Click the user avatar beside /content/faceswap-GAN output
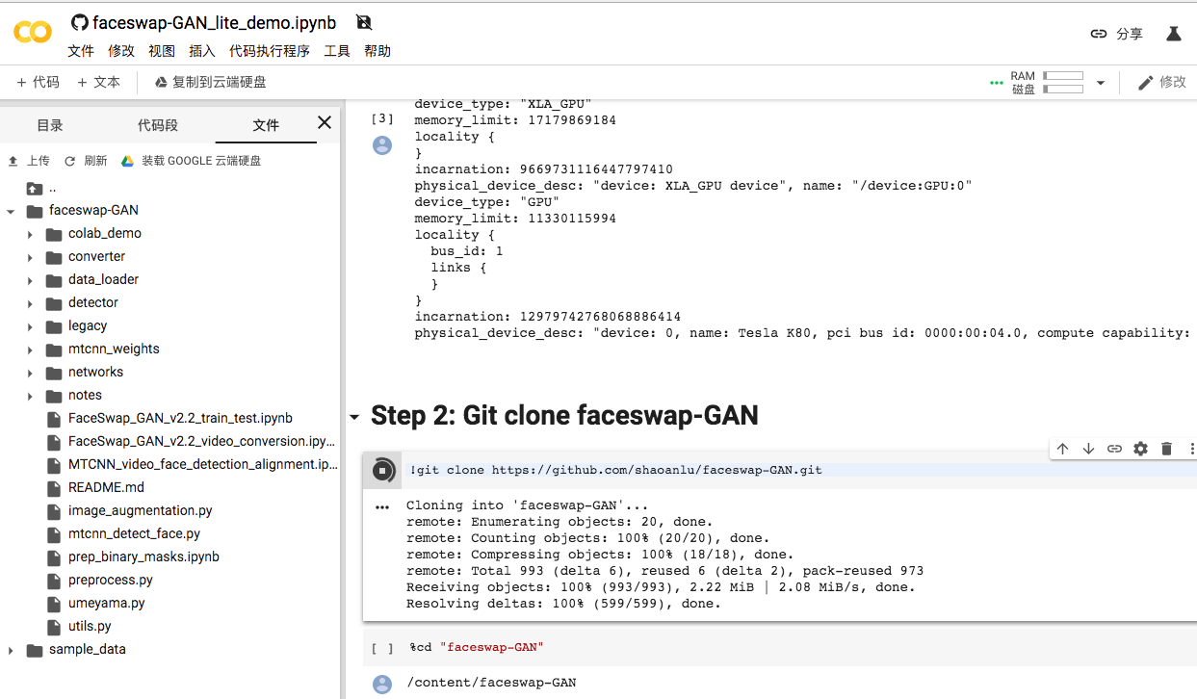 (x=382, y=685)
